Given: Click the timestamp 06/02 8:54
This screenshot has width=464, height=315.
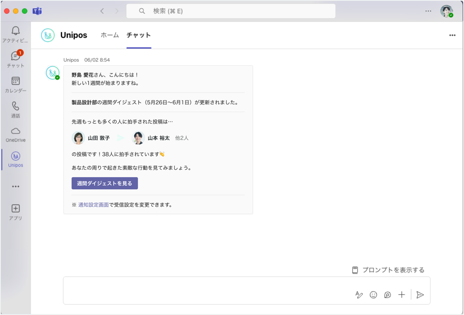Looking at the screenshot, I should (x=97, y=60).
